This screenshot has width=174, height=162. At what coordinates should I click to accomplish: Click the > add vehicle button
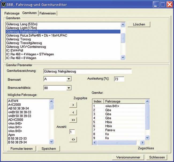click(x=73, y=105)
